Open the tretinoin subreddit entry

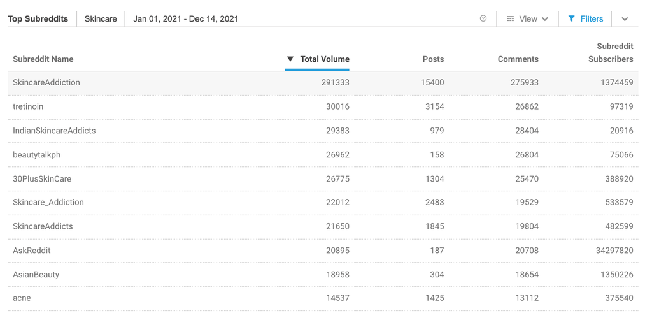click(x=28, y=106)
